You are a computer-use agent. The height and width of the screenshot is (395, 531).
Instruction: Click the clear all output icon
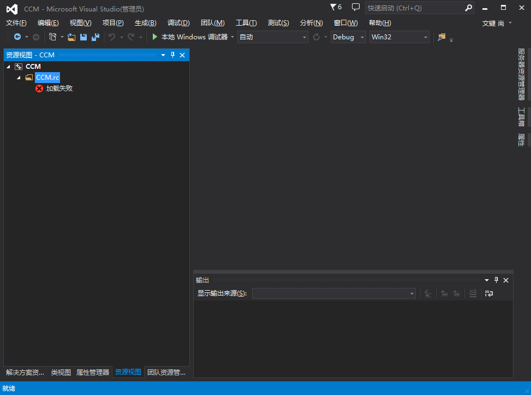473,293
